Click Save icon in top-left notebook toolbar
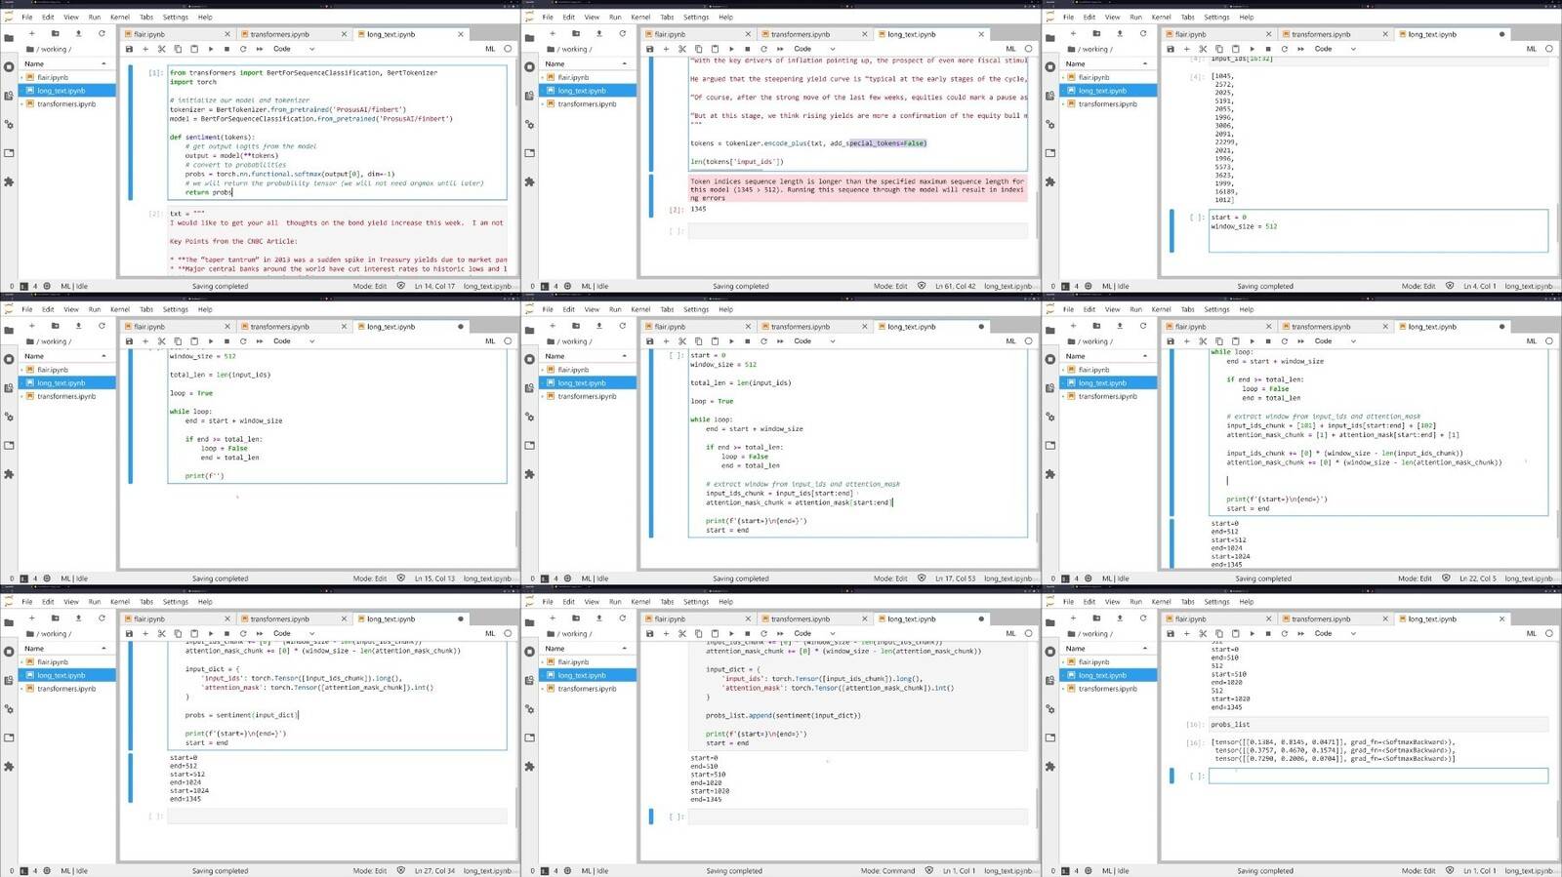1562x877 pixels. 129,49
